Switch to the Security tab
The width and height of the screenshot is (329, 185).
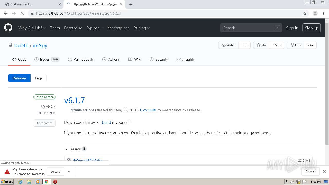(x=159, y=59)
